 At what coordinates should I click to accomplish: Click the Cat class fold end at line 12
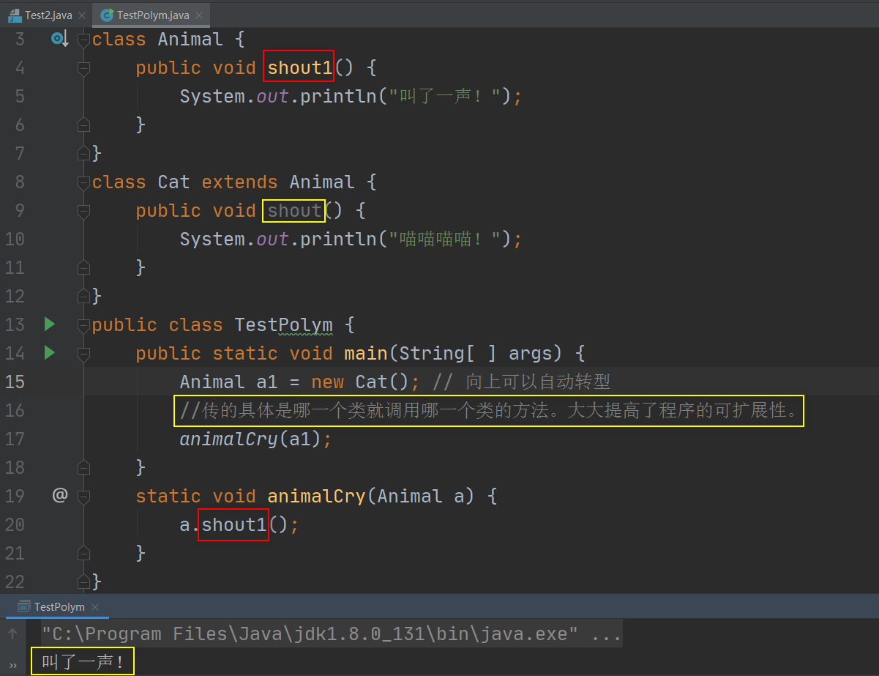click(83, 296)
